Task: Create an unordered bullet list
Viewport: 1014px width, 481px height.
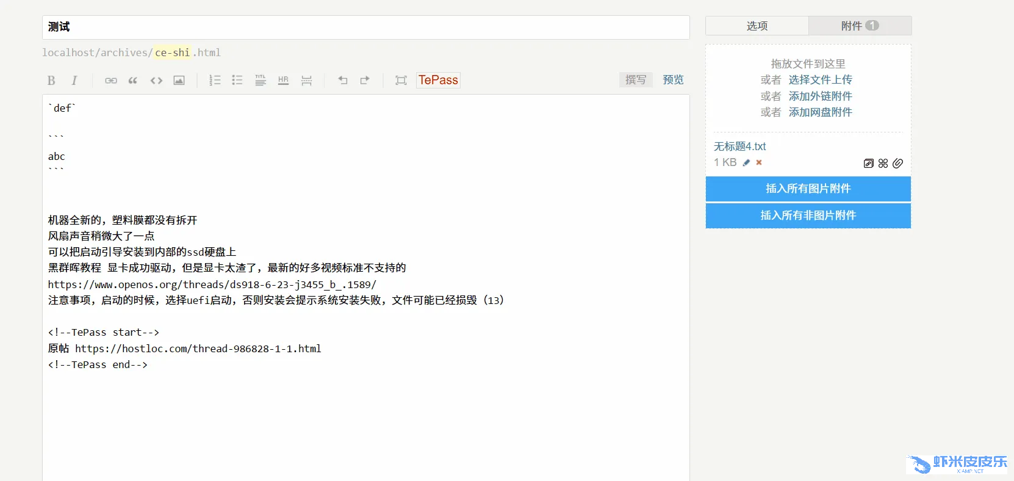Action: [x=237, y=81]
